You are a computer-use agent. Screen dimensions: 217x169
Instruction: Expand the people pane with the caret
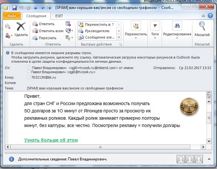tap(209, 159)
